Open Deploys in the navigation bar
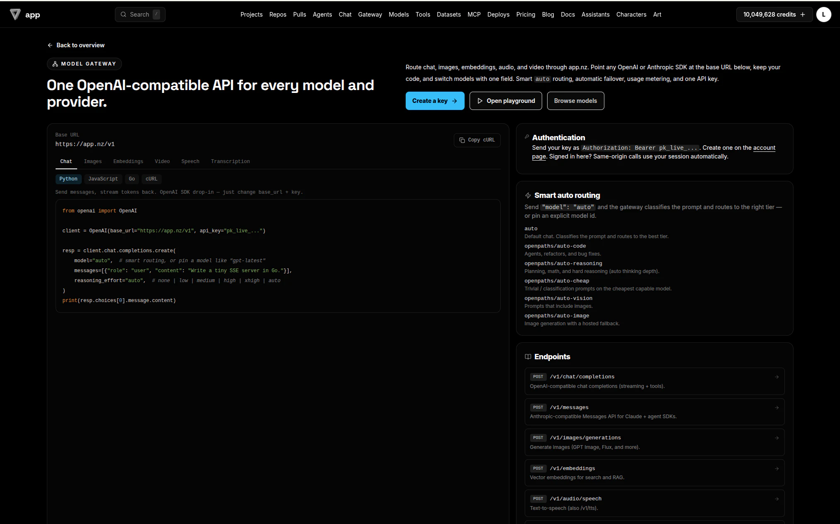The image size is (840, 524). 498,15
